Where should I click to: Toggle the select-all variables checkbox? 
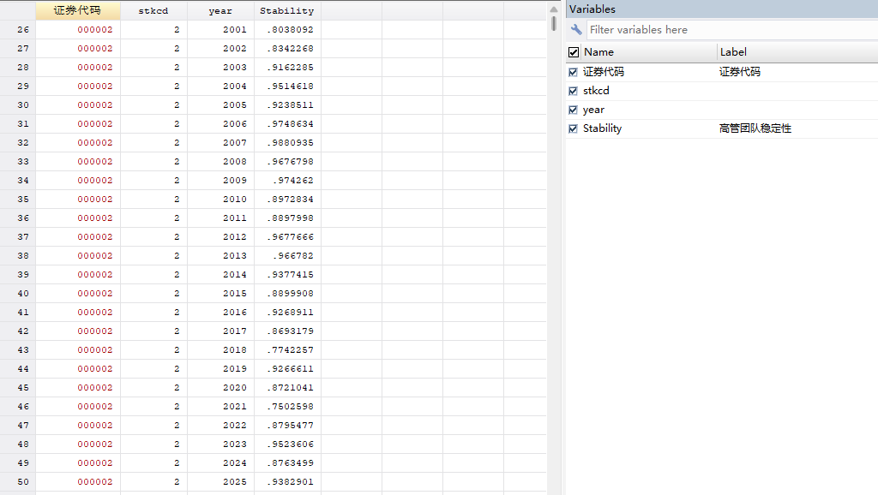(x=574, y=52)
